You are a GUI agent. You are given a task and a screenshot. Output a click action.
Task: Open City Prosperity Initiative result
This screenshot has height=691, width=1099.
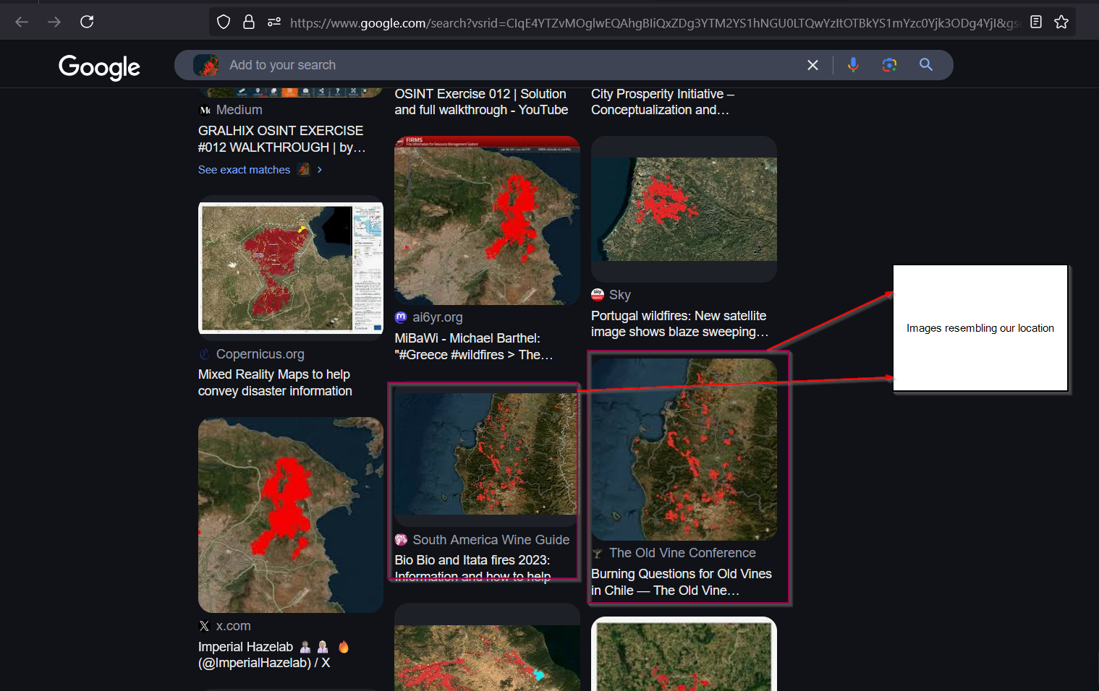662,102
